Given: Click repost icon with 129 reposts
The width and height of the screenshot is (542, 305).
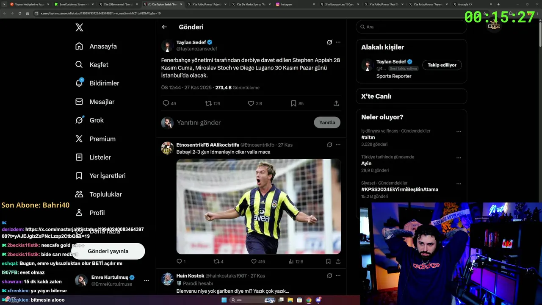Looking at the screenshot, I should point(208,103).
